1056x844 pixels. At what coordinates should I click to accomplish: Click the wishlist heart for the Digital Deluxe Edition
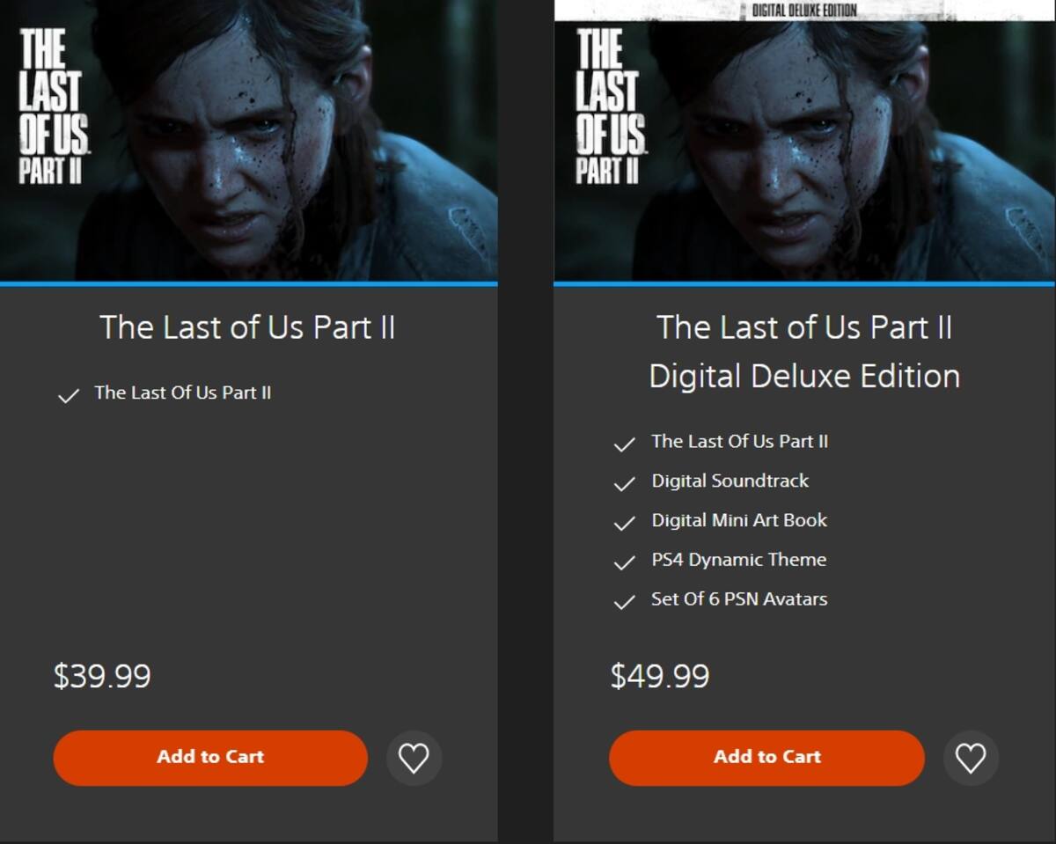tap(971, 758)
